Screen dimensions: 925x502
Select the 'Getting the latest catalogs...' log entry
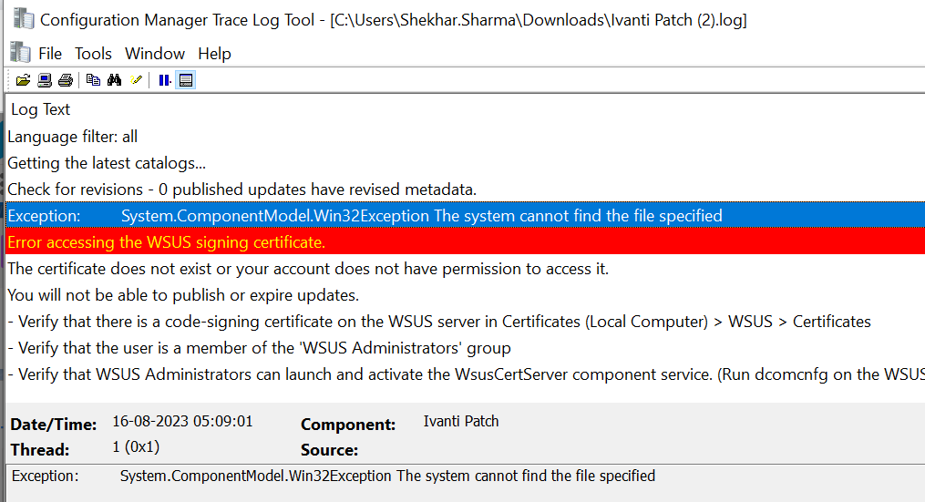(x=107, y=163)
